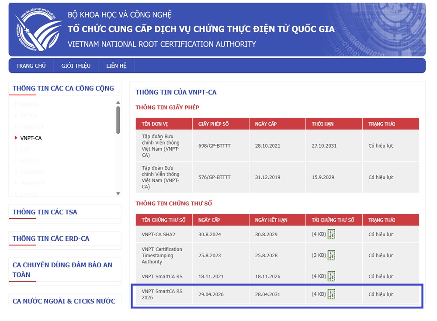The image size is (437, 321).
Task: Click issue date 25.8.2023
Action: coord(210,255)
